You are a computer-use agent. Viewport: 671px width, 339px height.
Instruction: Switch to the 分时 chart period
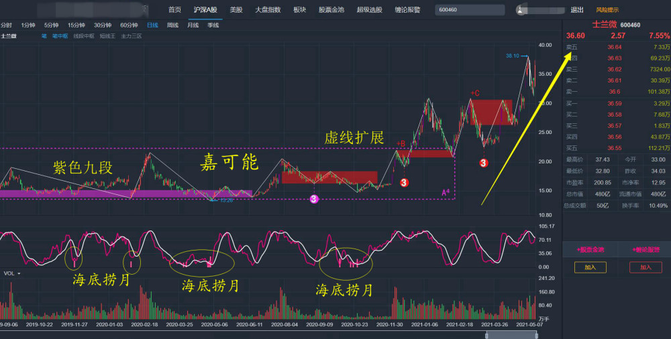coord(7,25)
